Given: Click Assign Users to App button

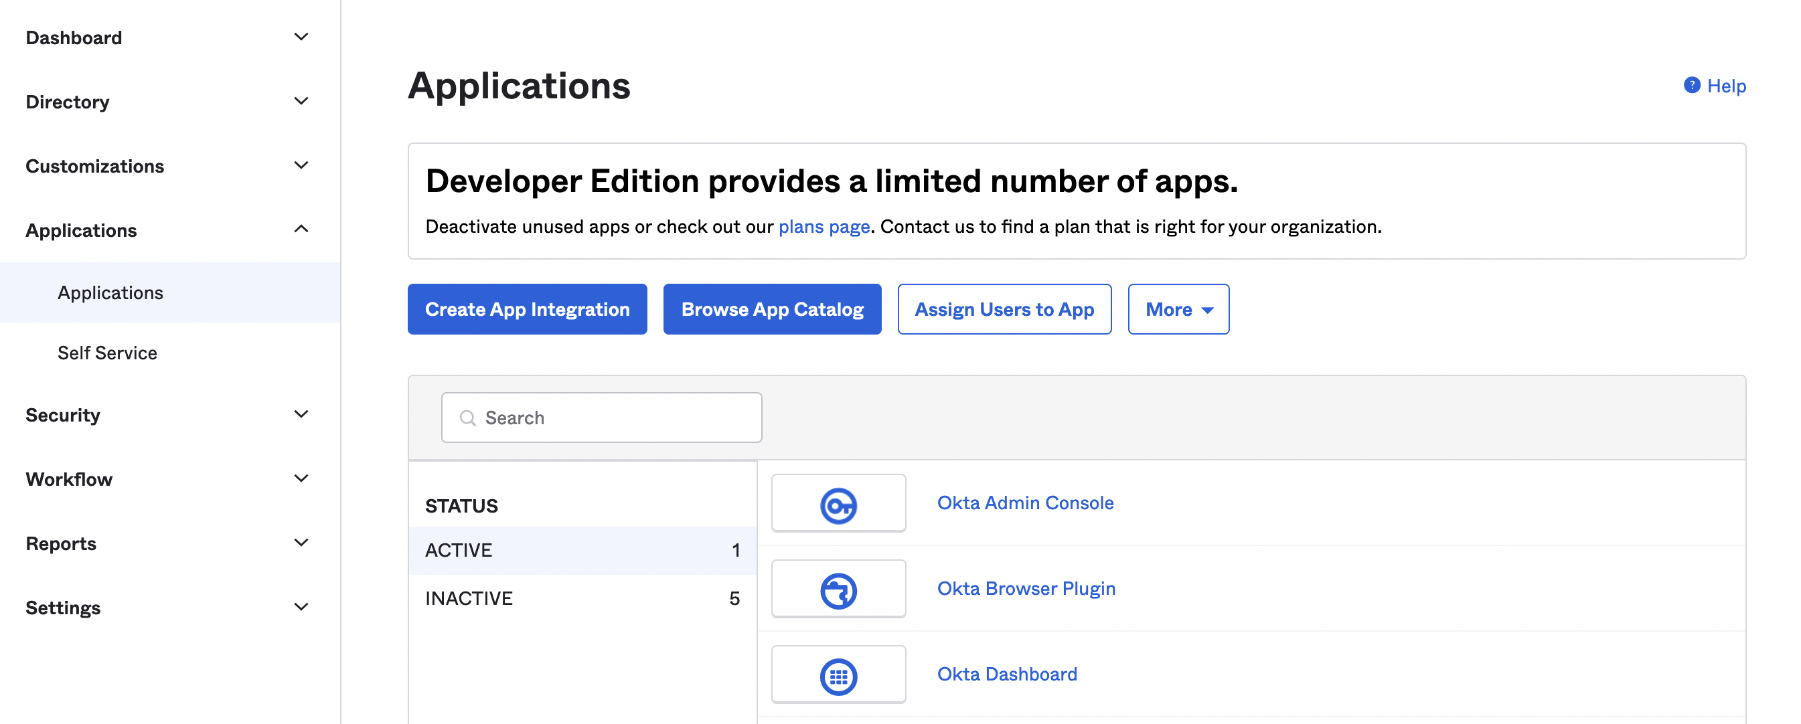Looking at the screenshot, I should click(x=1004, y=309).
